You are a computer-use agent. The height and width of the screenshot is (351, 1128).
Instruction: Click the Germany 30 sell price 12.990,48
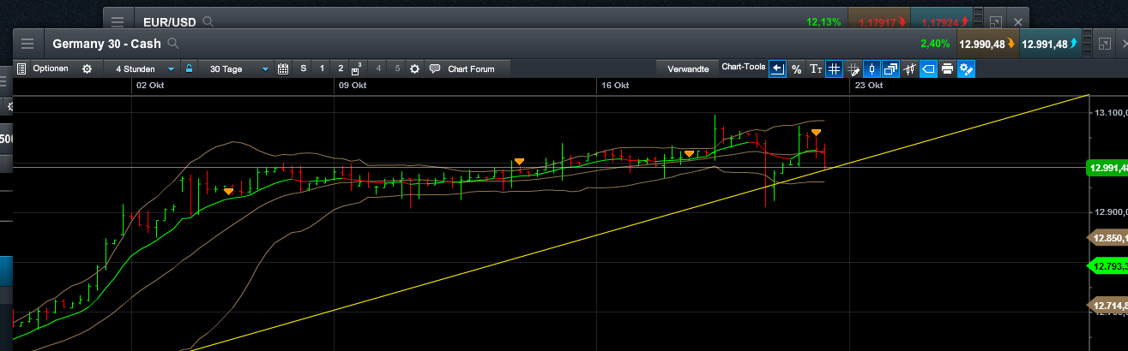pyautogui.click(x=987, y=44)
